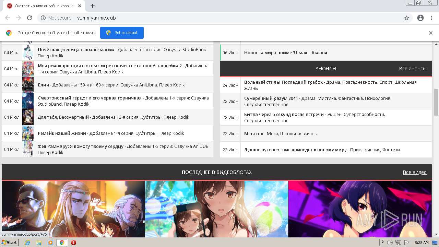Click the address bar URL yummyanime.club
Screen dimensions: 439x247
[x=96, y=18]
